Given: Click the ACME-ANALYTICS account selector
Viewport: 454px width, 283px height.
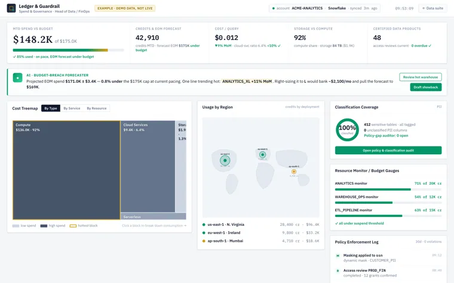Looking at the screenshot, I should click(x=324, y=8).
